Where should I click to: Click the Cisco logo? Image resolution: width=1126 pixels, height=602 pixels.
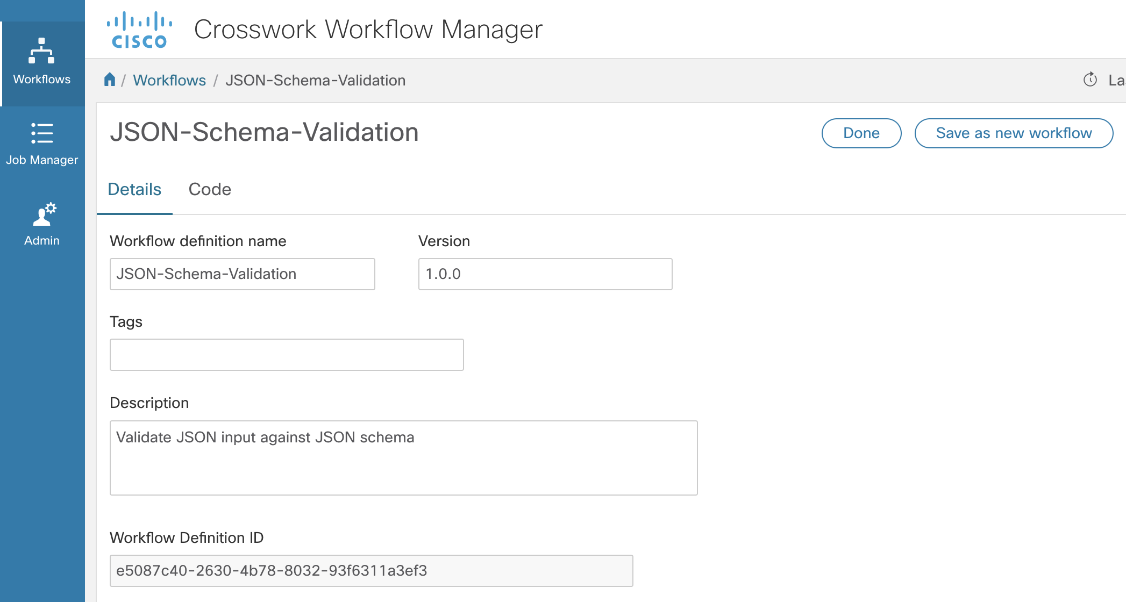coord(139,30)
